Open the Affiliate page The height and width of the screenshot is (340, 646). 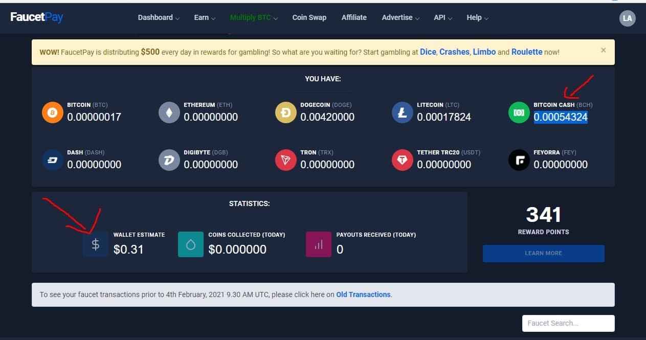(354, 17)
